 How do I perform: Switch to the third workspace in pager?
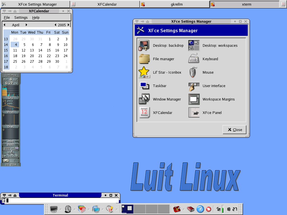pyautogui.click(x=152, y=209)
